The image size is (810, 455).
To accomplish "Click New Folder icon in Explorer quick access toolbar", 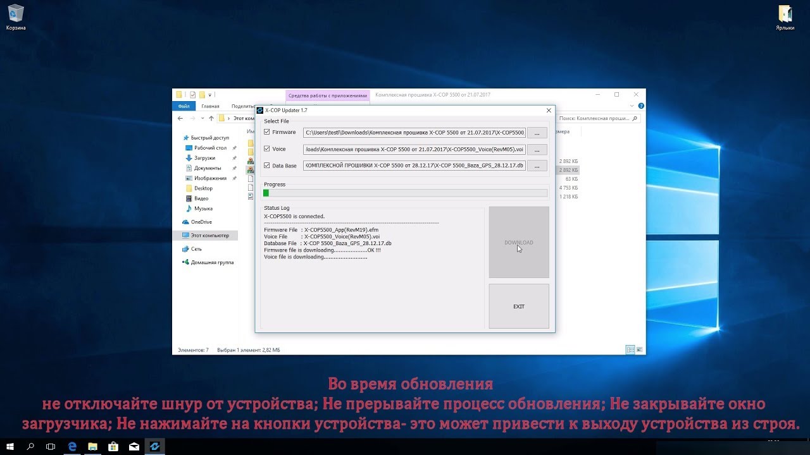I will click(202, 95).
